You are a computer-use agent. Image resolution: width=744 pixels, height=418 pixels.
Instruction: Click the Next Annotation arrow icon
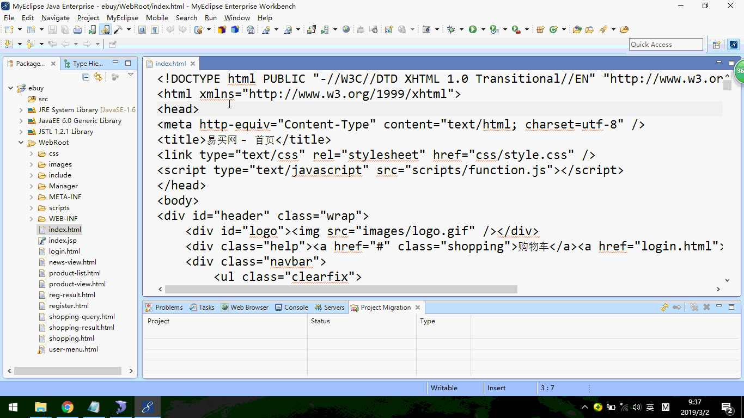pos(9,44)
